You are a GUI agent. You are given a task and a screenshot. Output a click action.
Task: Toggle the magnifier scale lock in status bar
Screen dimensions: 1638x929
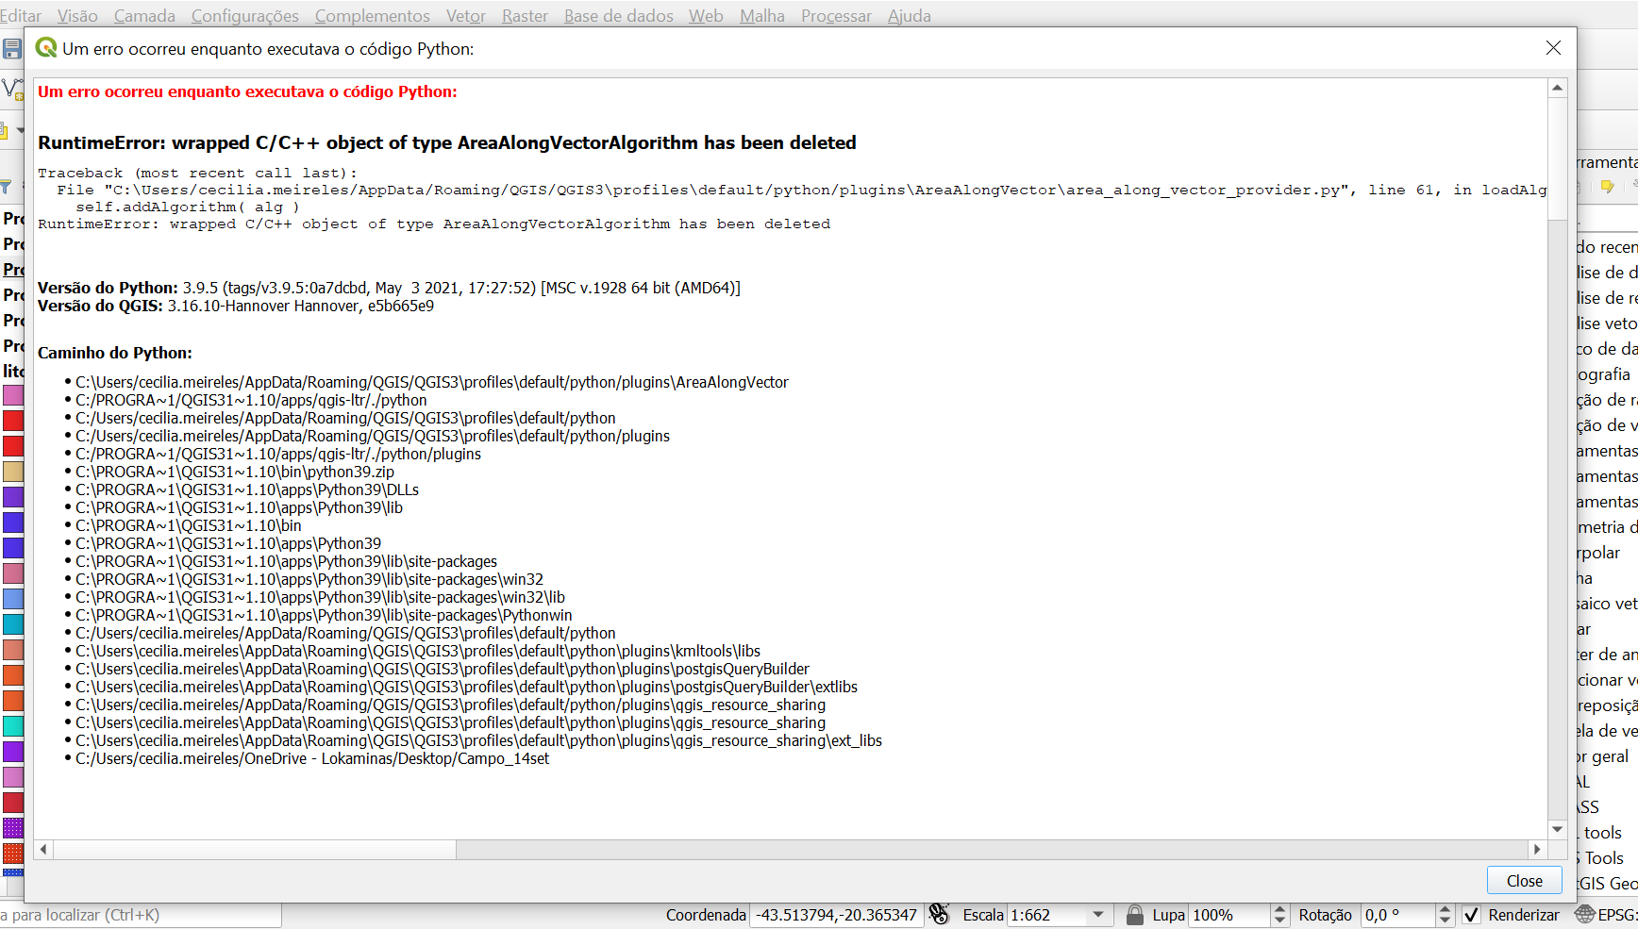[1135, 914]
